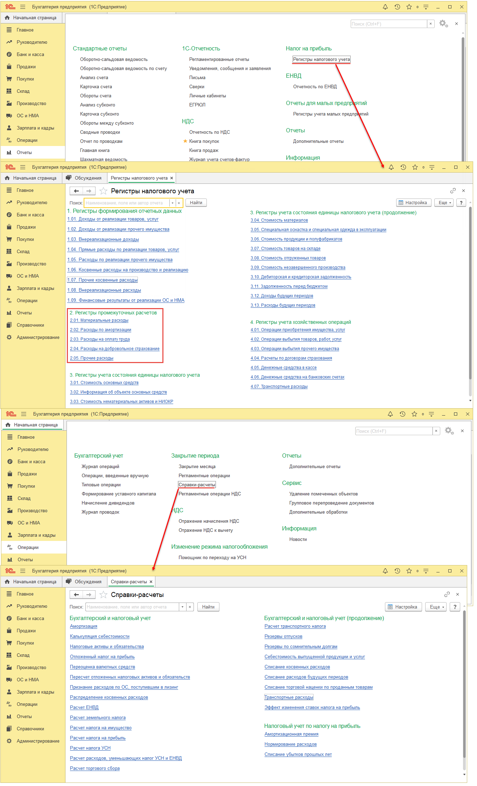477x786 pixels.
Task: Favorite star next to Справки-расчеты title
Action: click(103, 595)
